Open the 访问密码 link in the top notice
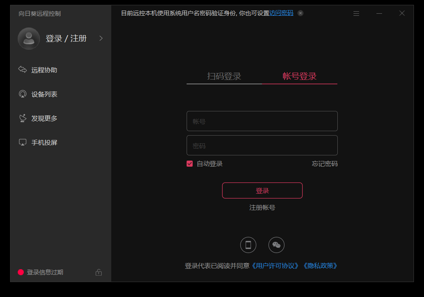Image resolution: width=424 pixels, height=297 pixels. (281, 13)
